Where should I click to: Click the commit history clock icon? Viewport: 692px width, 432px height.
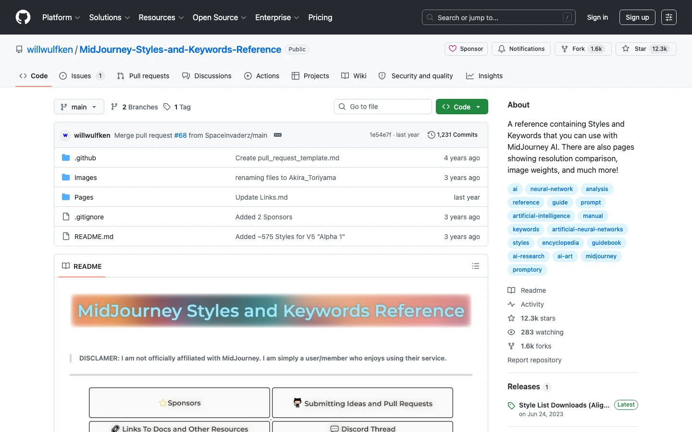coord(431,135)
